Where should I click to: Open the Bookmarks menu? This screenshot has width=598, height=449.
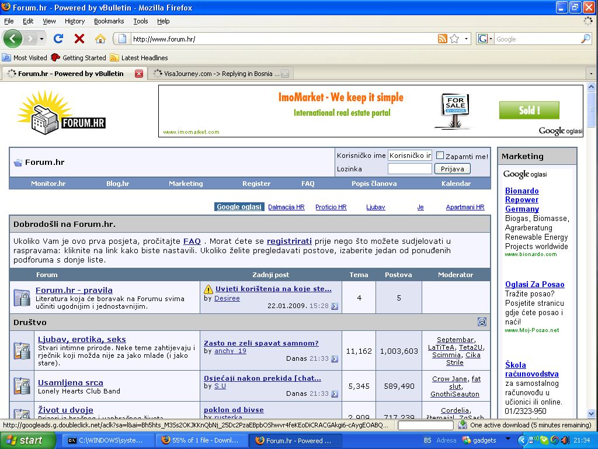pyautogui.click(x=109, y=21)
